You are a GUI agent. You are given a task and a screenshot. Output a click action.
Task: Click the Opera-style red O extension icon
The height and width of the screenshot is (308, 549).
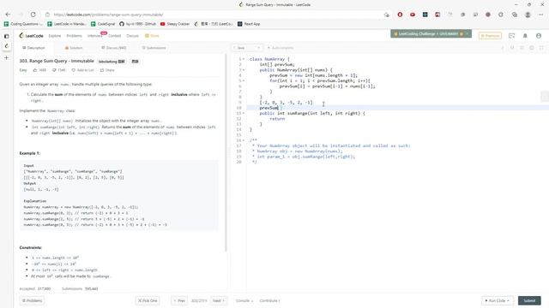[400, 15]
